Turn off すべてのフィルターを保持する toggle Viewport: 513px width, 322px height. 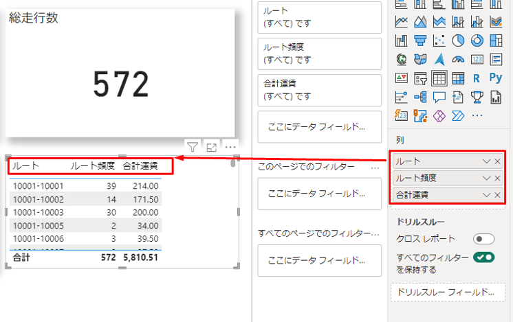click(x=484, y=257)
